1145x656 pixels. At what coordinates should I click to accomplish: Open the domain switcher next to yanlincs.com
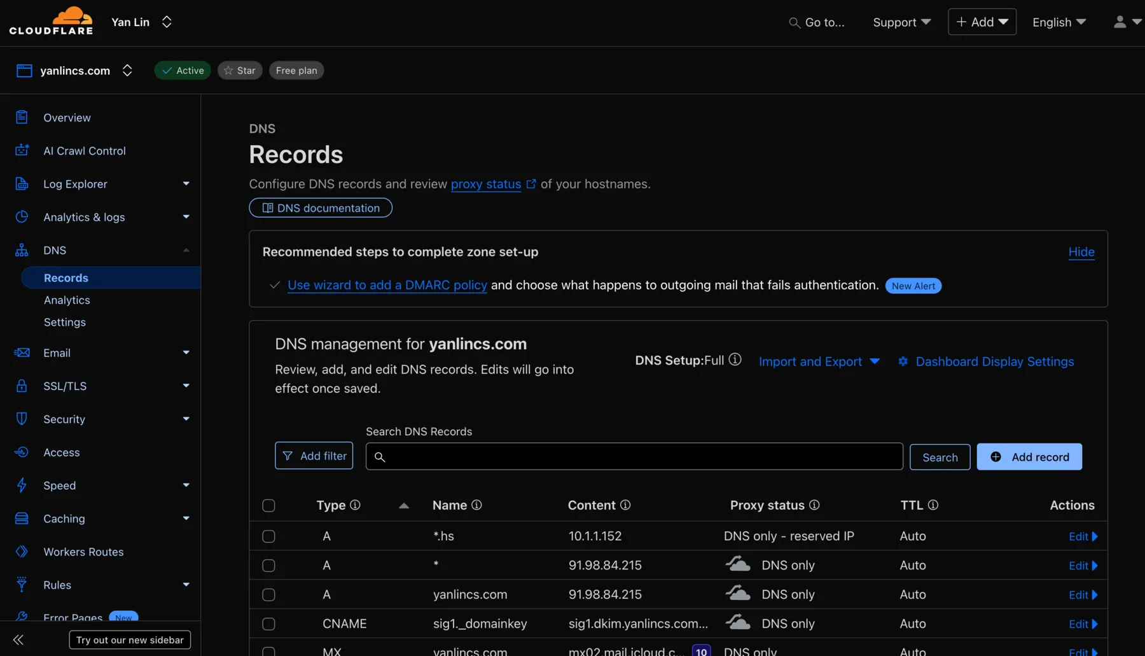(x=127, y=70)
